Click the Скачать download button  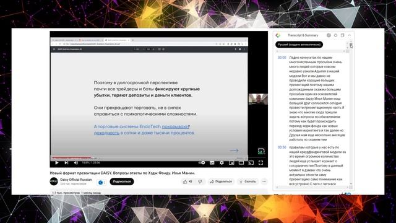[247, 181]
